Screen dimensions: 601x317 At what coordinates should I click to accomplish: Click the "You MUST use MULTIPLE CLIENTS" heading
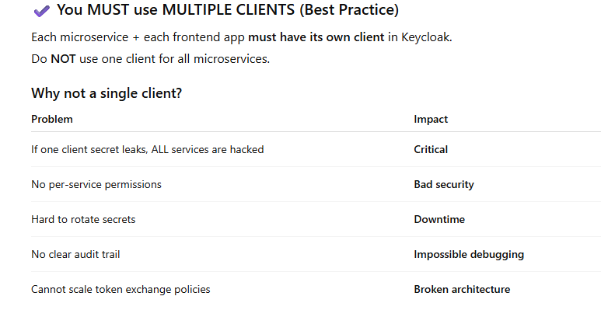point(227,12)
